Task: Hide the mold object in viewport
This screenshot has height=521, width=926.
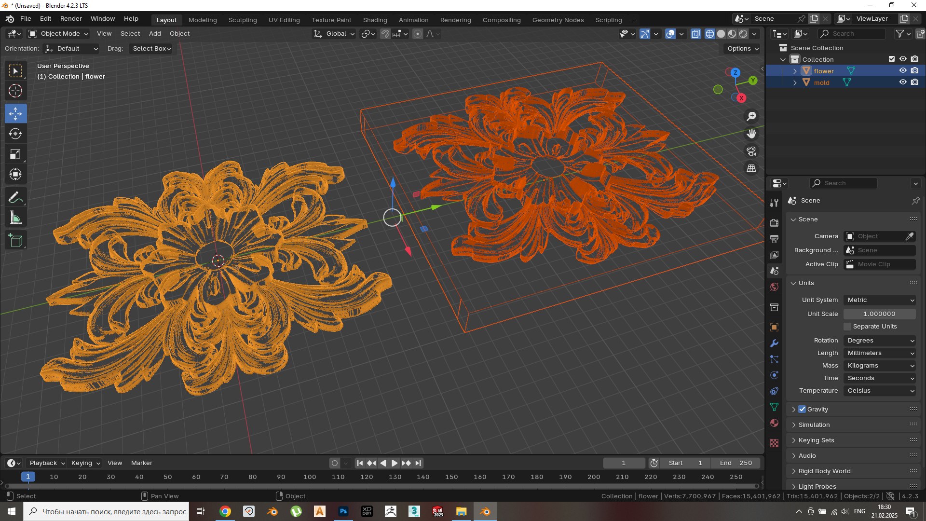Action: pos(903,82)
